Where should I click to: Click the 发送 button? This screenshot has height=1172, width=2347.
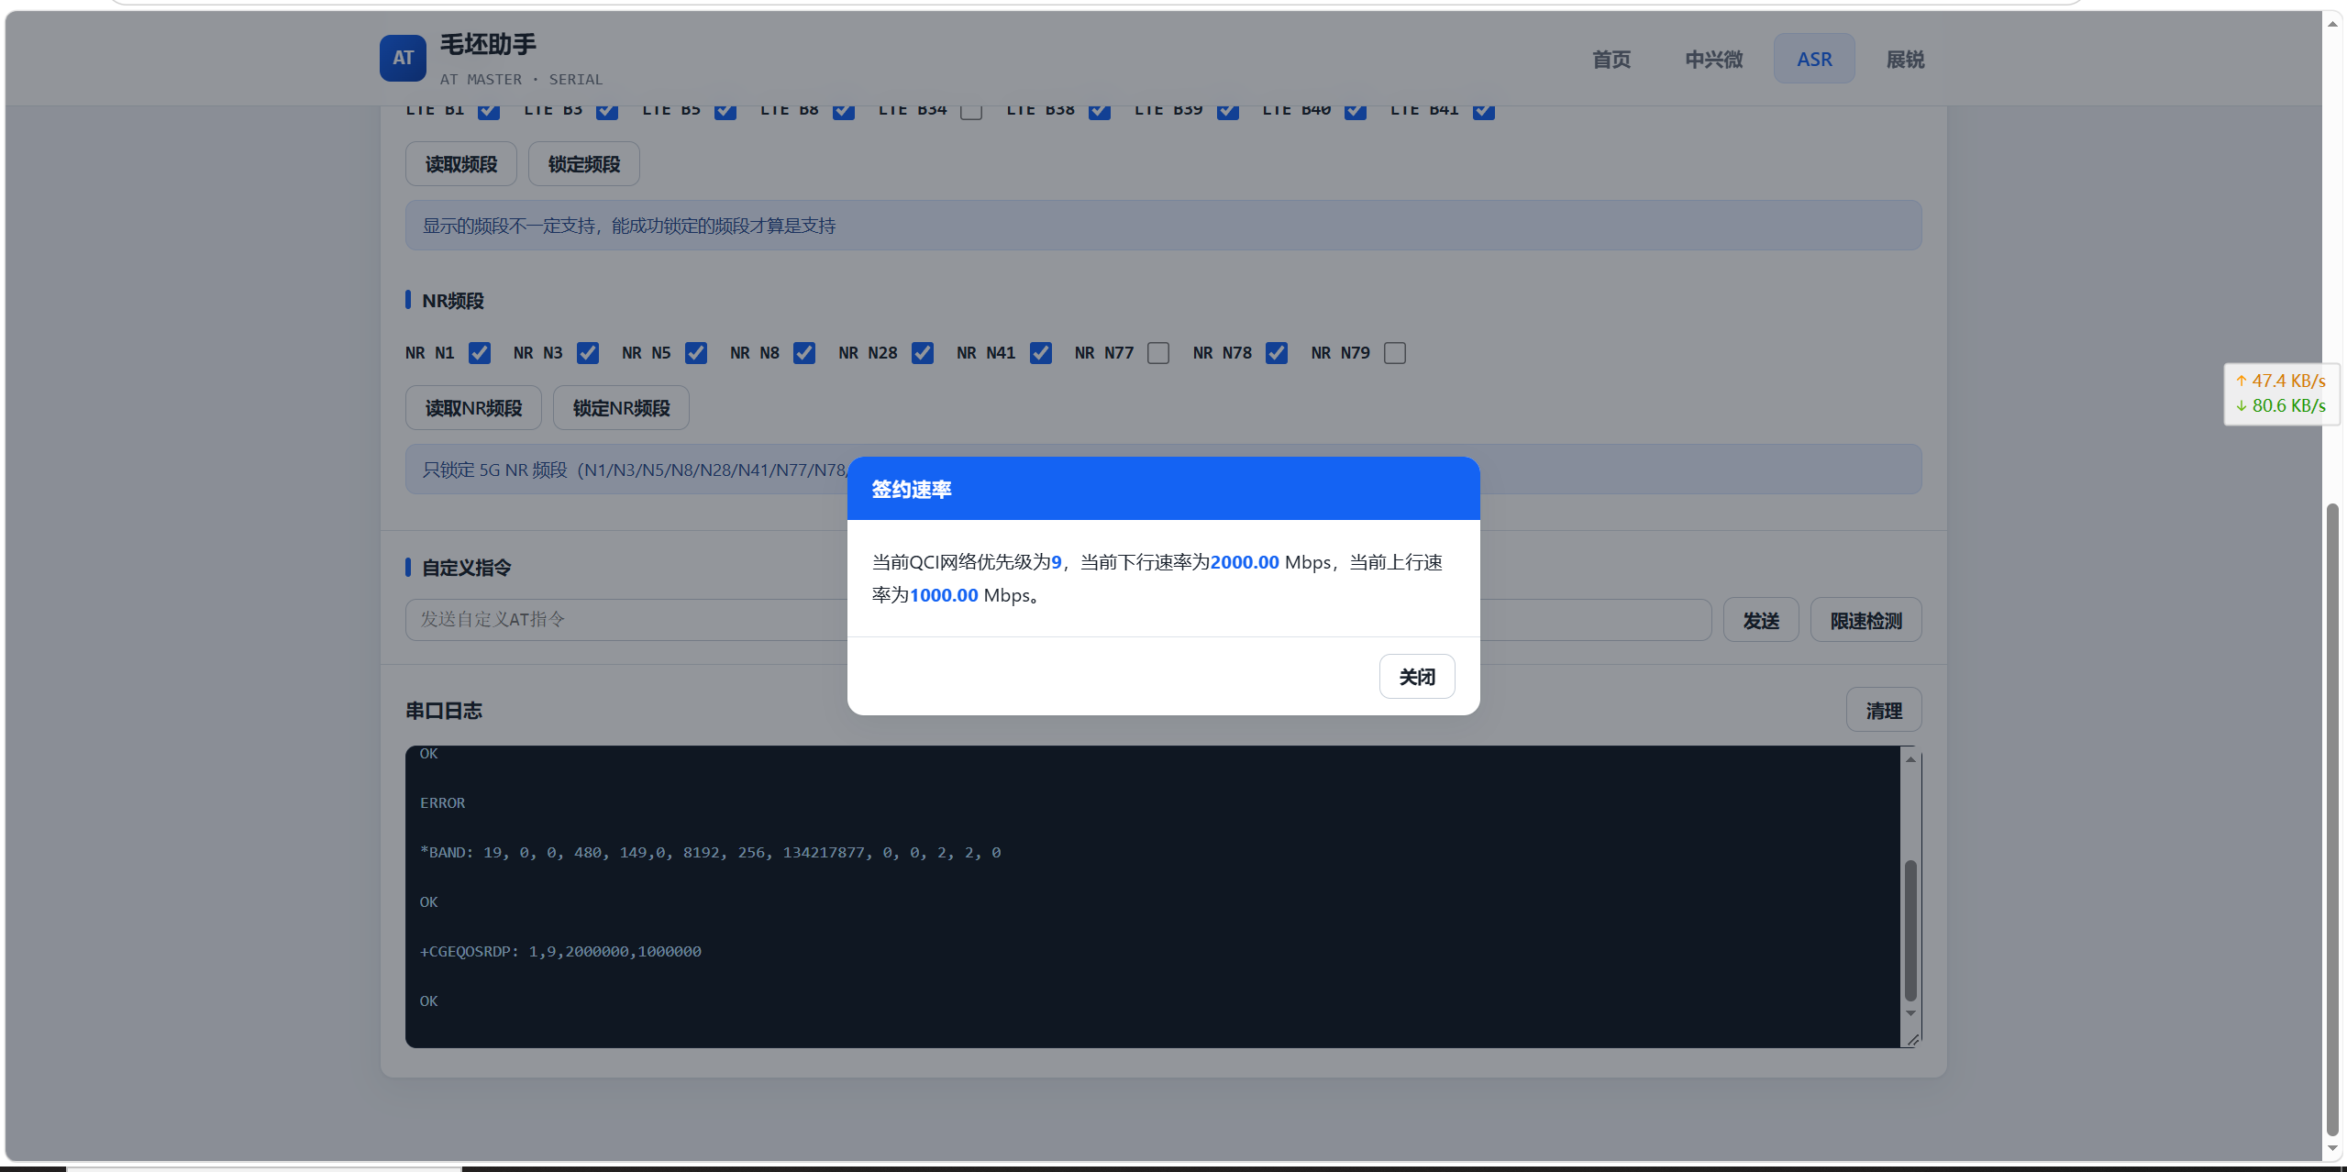click(1760, 621)
